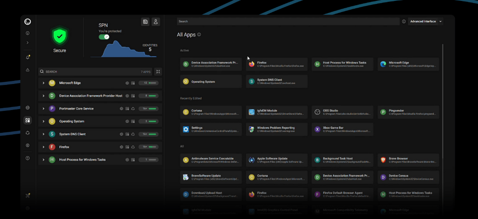The height and width of the screenshot is (219, 478).
Task: Click the info icon next to Advanced Interface
Action: (404, 21)
